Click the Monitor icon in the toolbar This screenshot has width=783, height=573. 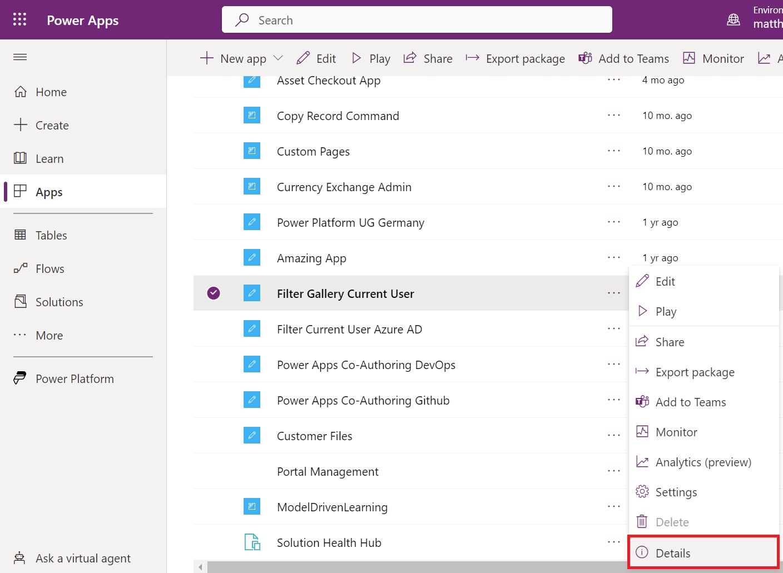tap(690, 57)
